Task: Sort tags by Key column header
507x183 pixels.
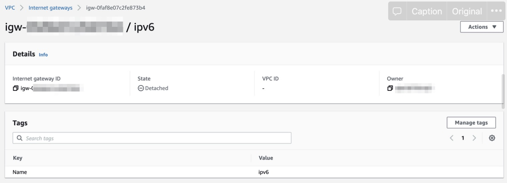Action: pos(17,158)
